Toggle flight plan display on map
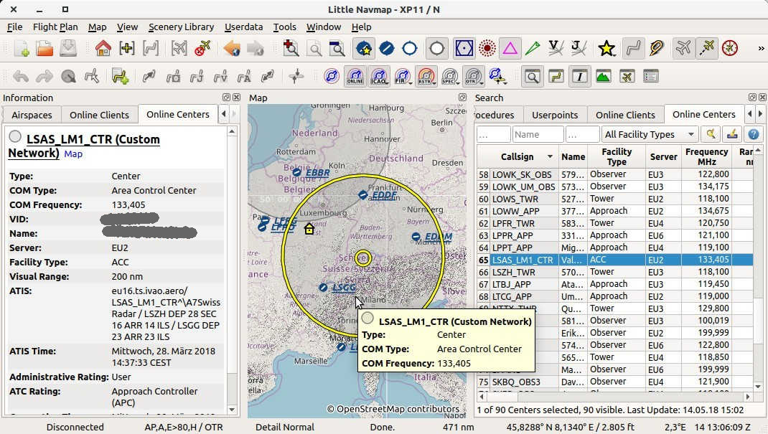This screenshot has height=434, width=768. coord(633,49)
